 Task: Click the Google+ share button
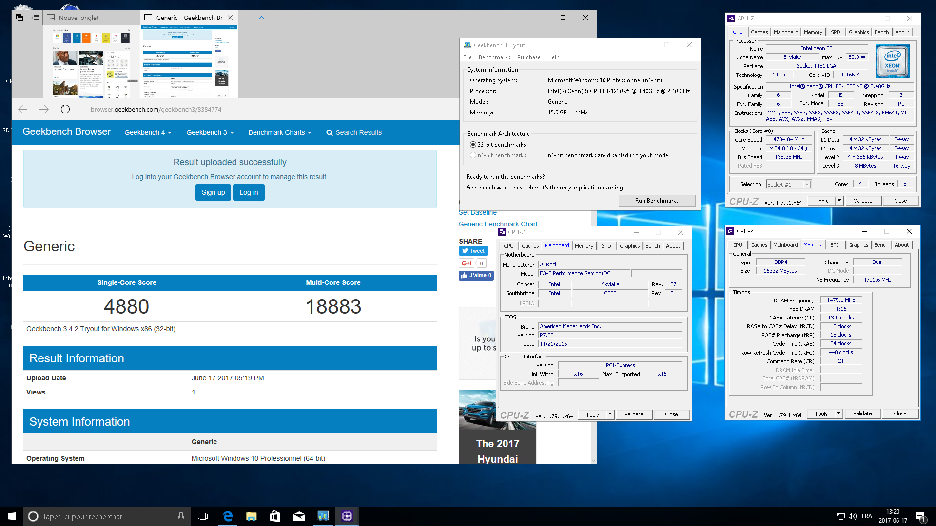point(467,263)
